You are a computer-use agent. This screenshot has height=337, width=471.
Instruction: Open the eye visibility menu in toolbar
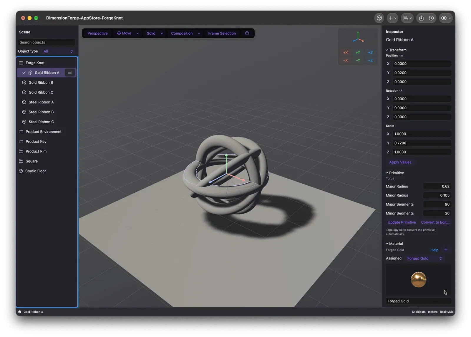446,18
